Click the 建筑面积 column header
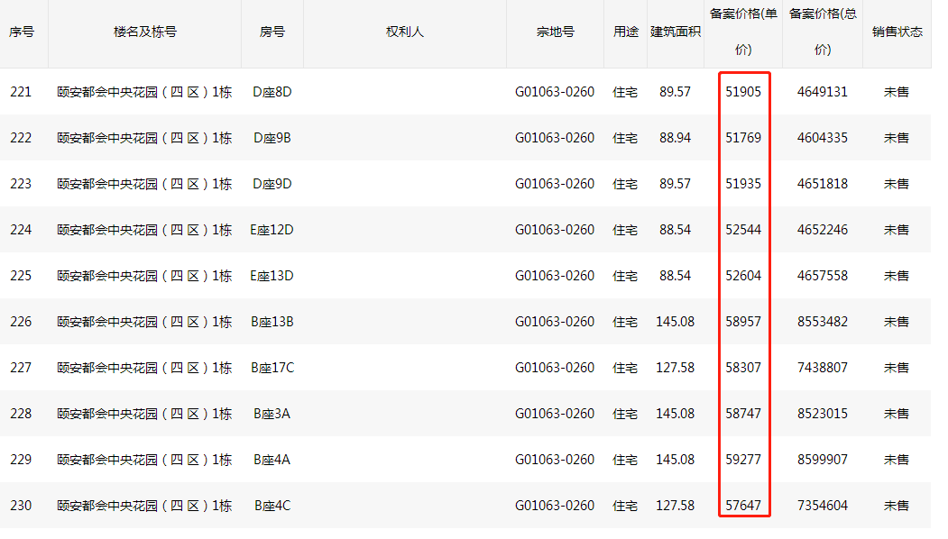 676,32
